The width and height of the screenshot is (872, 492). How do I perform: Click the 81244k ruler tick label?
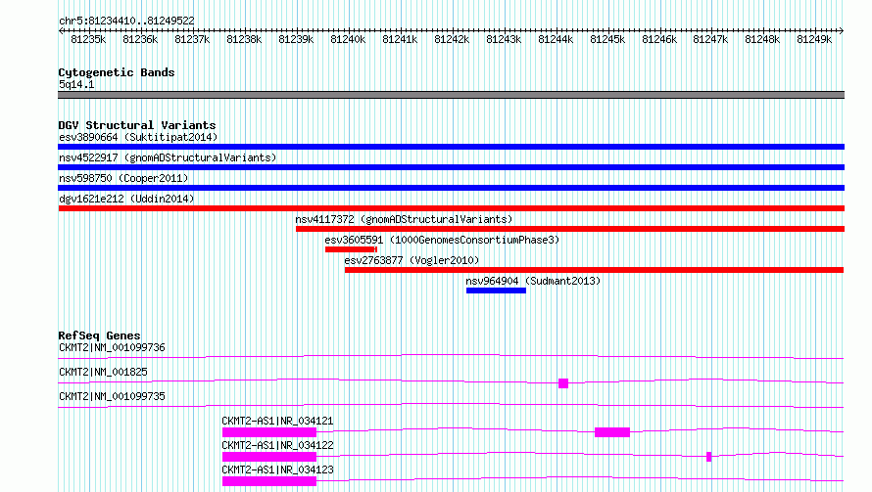[x=556, y=39]
